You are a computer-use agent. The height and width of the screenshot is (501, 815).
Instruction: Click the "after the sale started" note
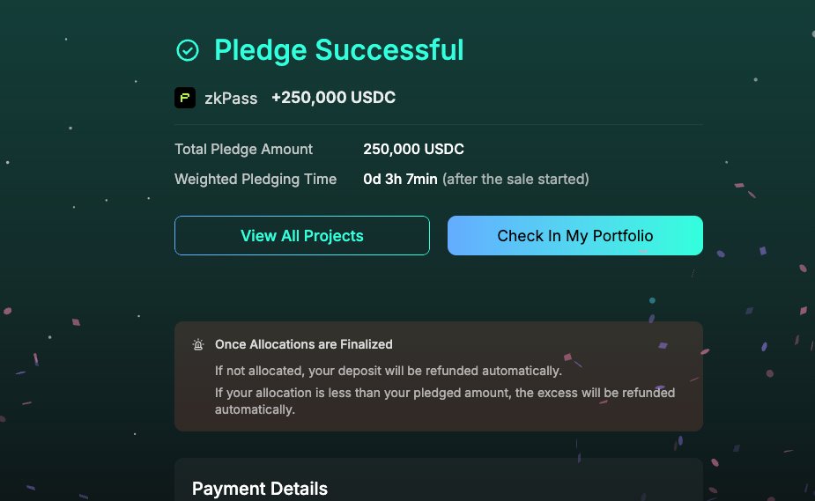pos(515,180)
